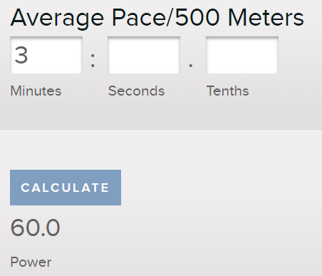Click the trailing zero of the 60.0 result

[53, 228]
